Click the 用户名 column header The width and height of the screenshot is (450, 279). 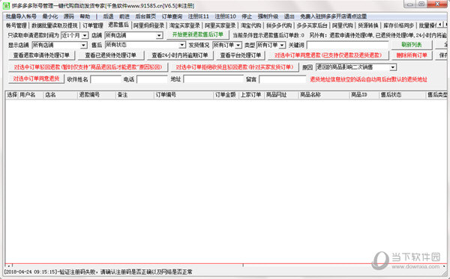click(31, 95)
